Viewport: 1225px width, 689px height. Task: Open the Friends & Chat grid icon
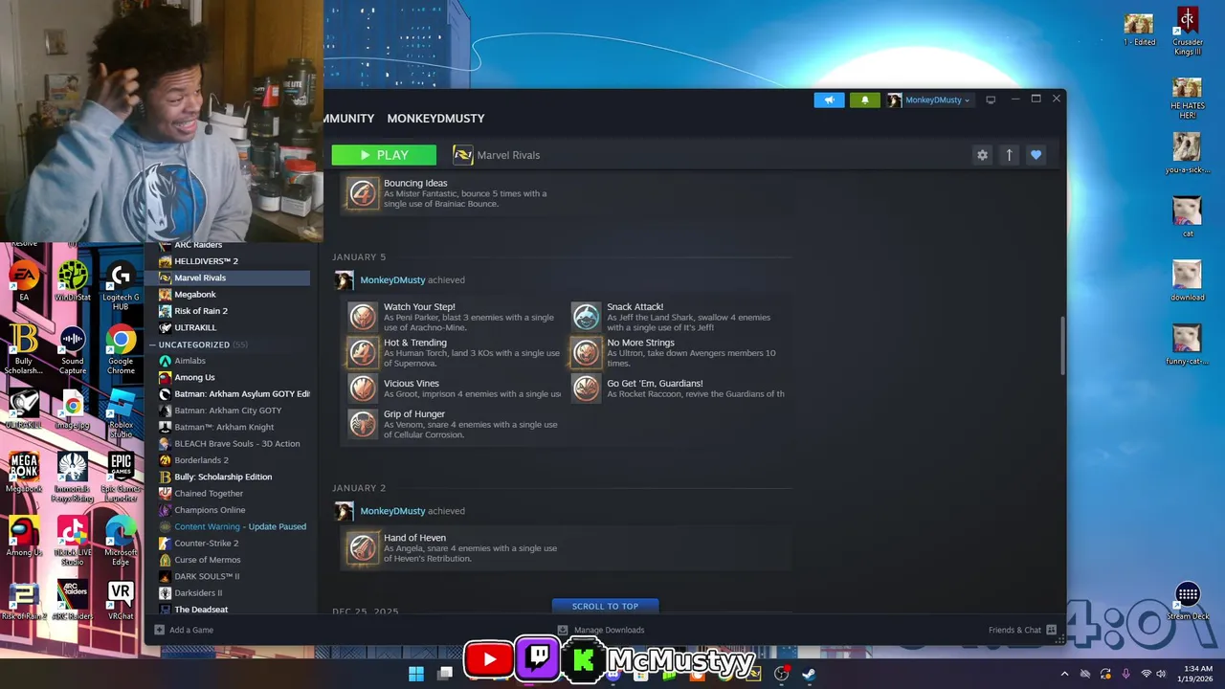(1051, 630)
